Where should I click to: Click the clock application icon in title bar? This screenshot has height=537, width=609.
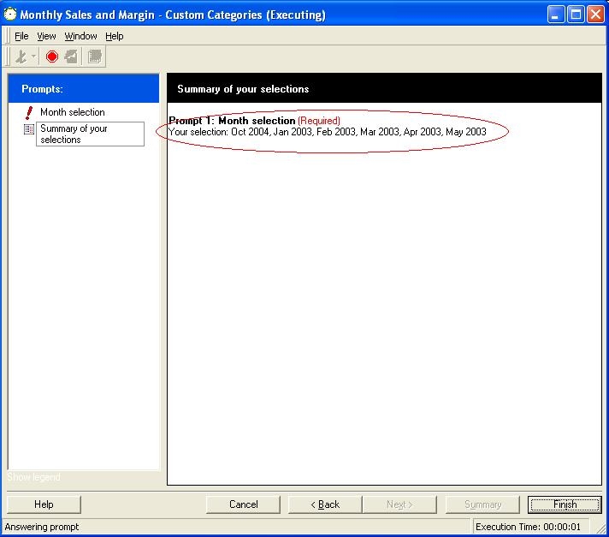(x=10, y=15)
